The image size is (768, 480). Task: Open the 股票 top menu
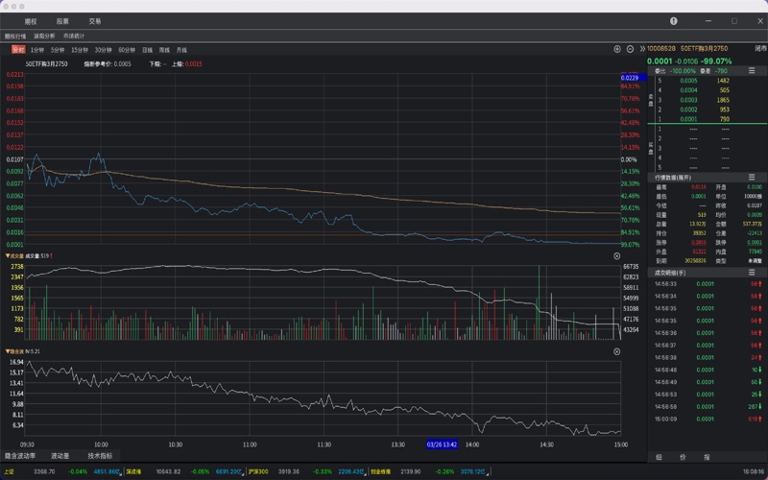[62, 20]
